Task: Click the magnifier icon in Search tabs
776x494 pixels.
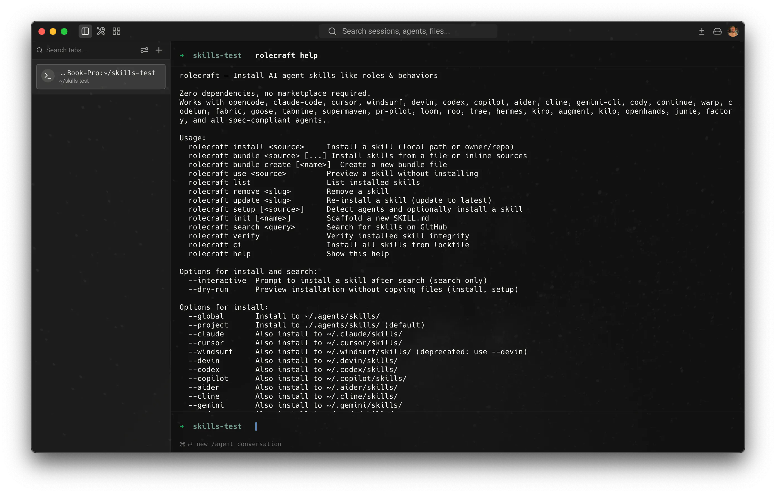Action: (x=40, y=50)
